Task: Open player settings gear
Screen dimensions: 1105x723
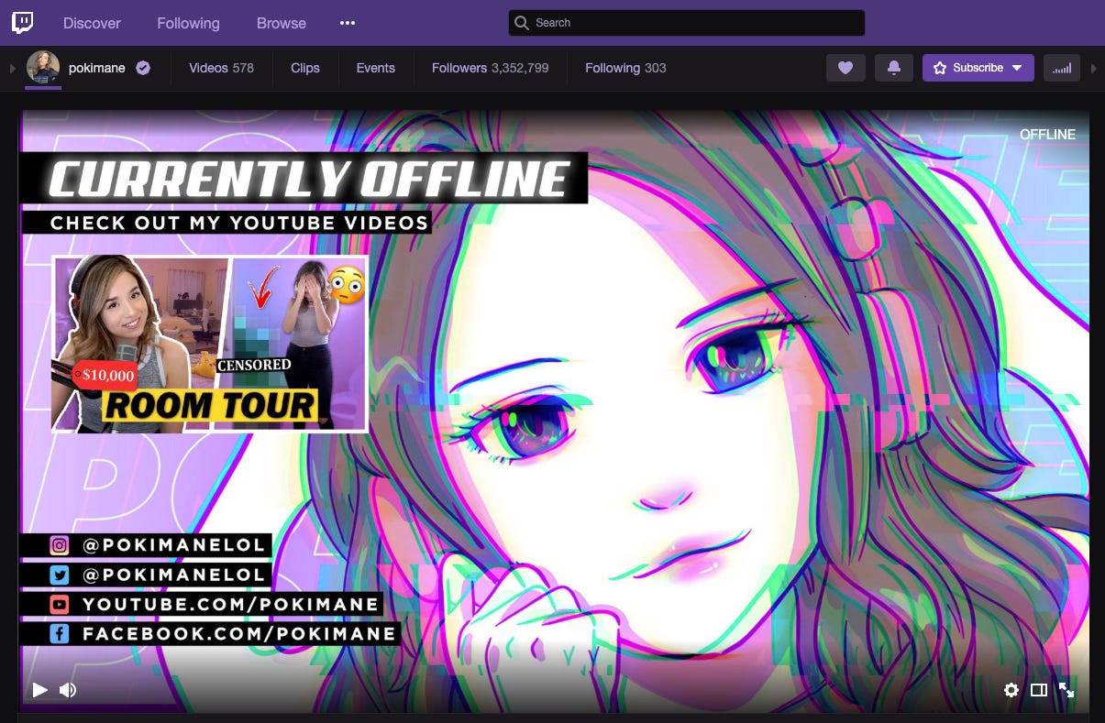Action: (x=1011, y=690)
